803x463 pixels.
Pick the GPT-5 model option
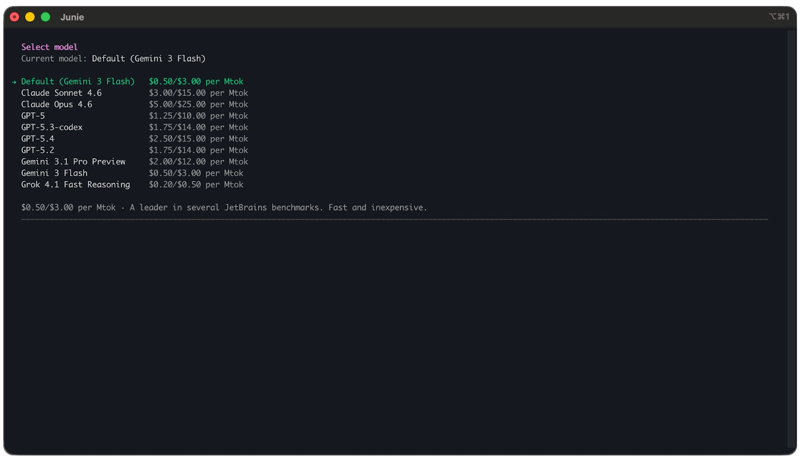[x=33, y=115]
